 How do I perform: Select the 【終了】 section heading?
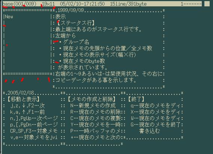(136, 99)
